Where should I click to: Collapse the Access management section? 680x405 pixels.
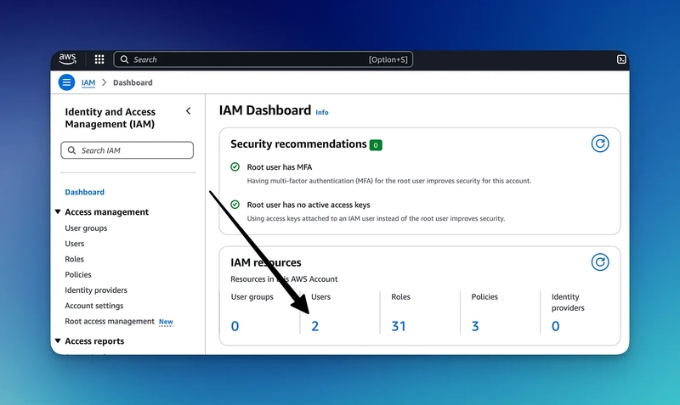click(58, 211)
